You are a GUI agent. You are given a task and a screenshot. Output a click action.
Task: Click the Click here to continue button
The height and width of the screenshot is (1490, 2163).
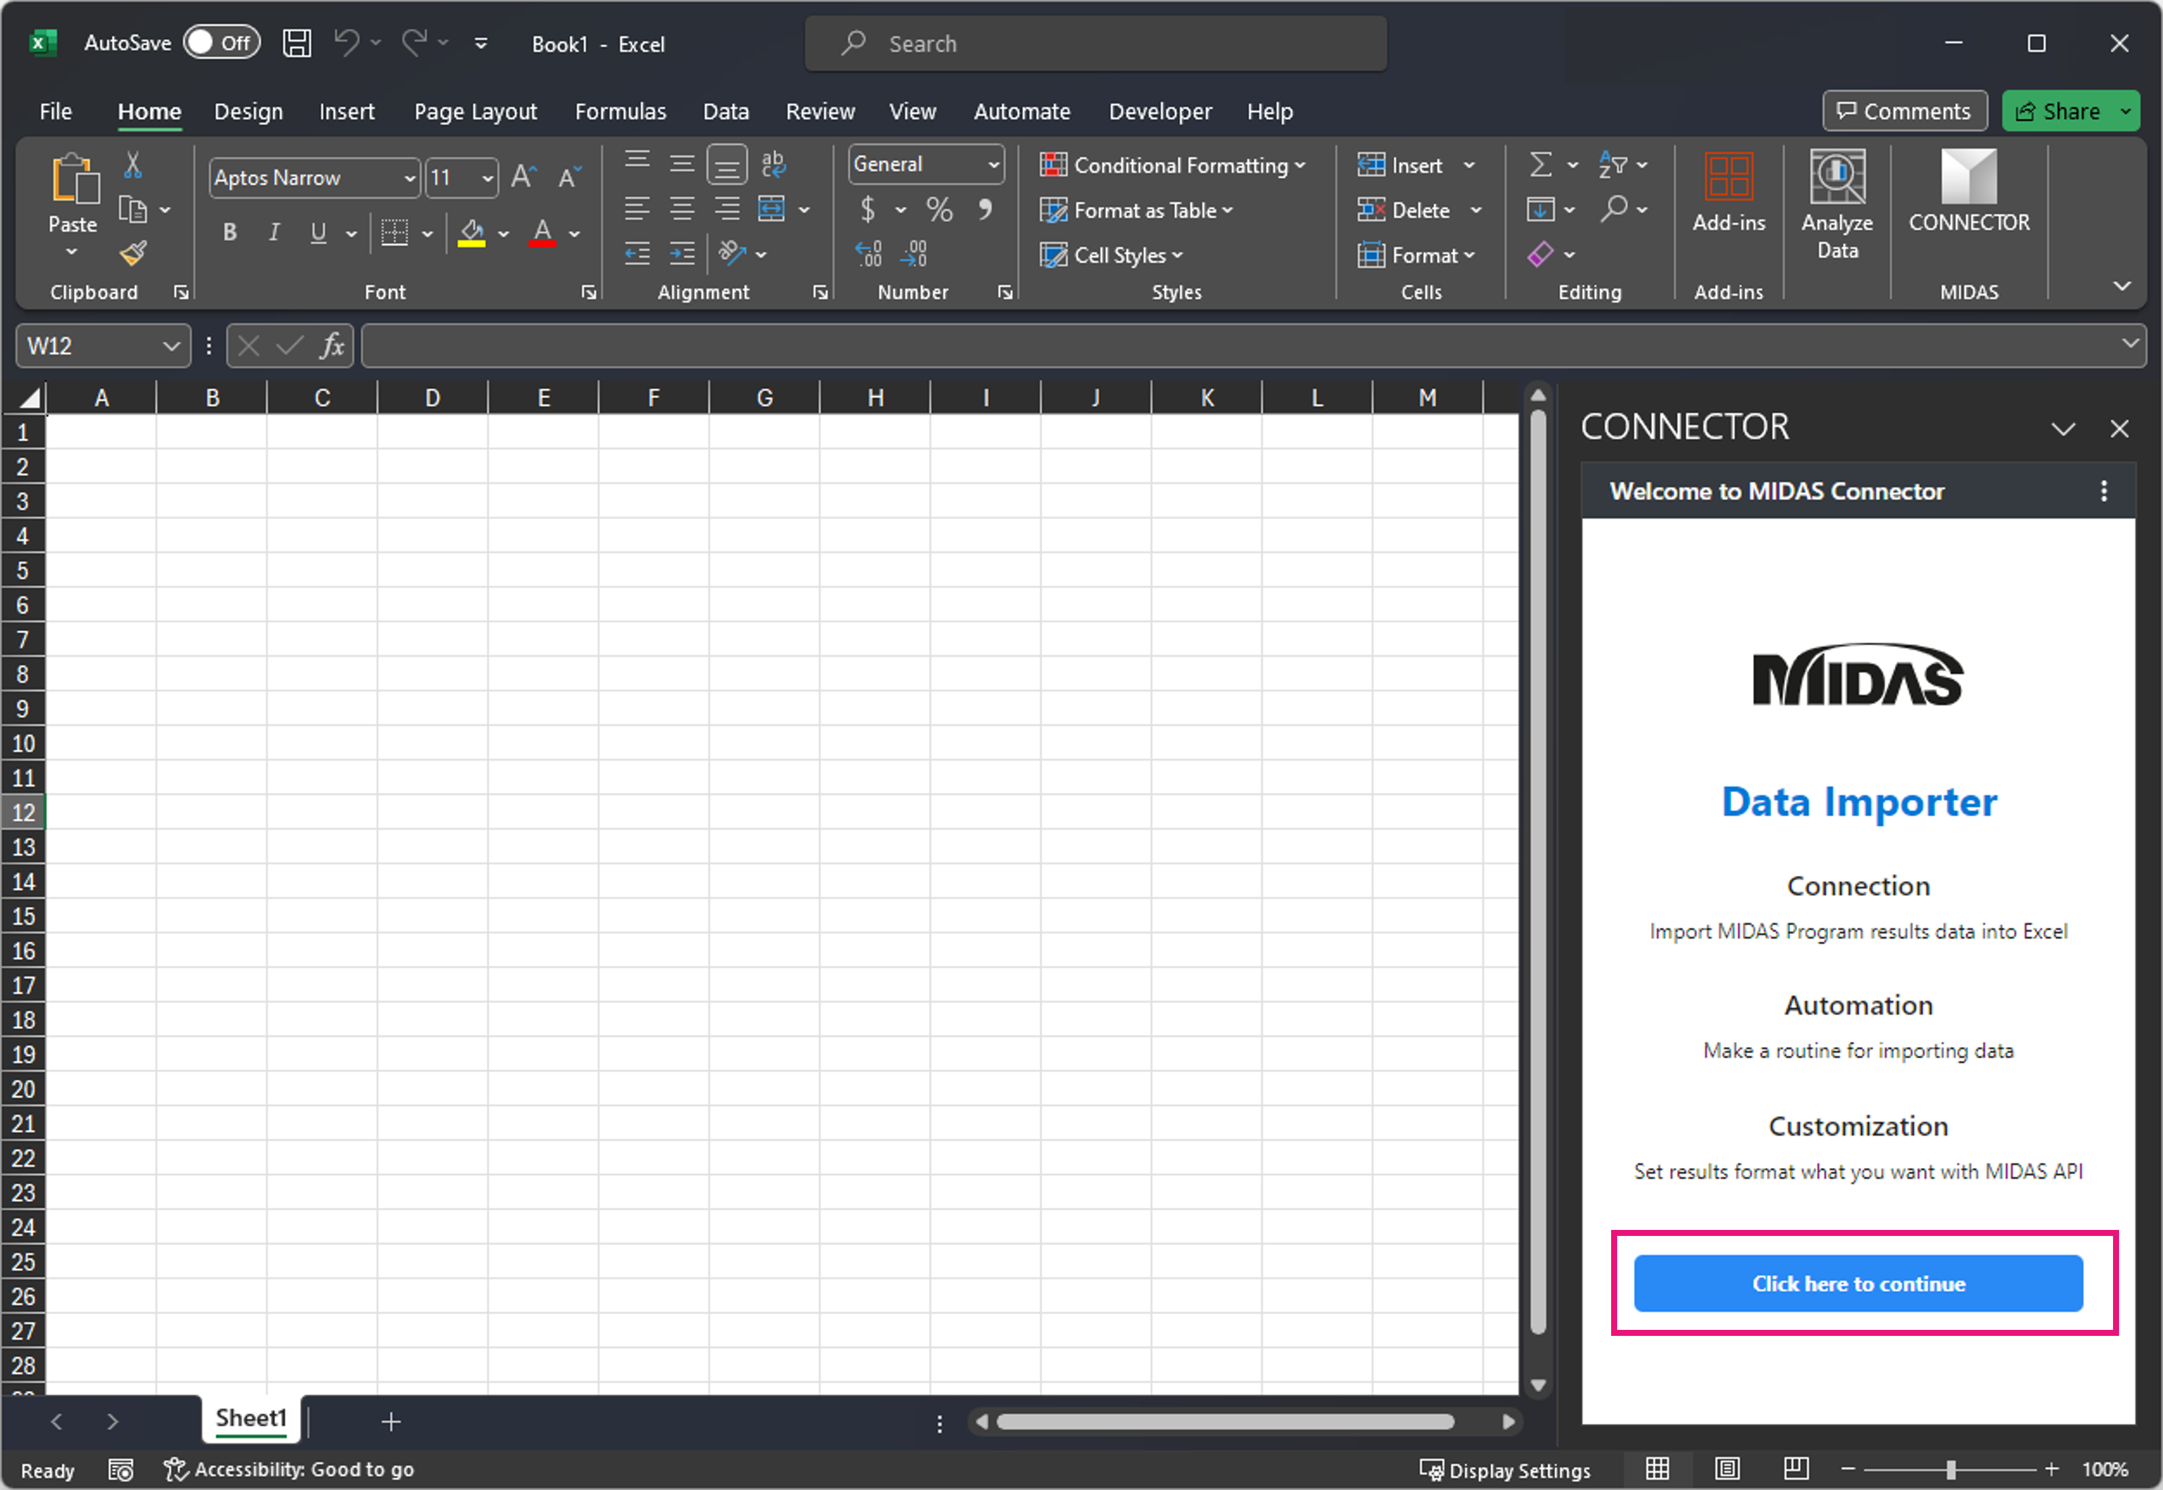[1858, 1284]
